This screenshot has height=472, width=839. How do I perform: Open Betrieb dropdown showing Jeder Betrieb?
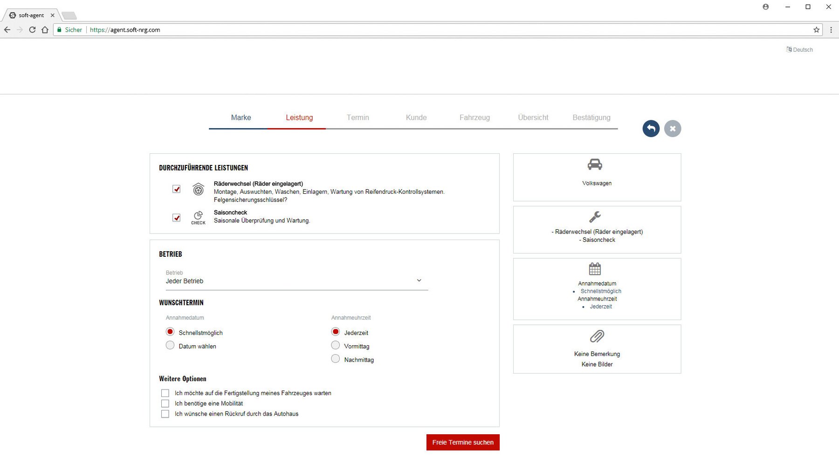pyautogui.click(x=296, y=280)
